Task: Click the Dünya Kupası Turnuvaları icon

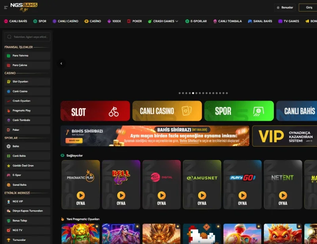Action: click(8, 211)
